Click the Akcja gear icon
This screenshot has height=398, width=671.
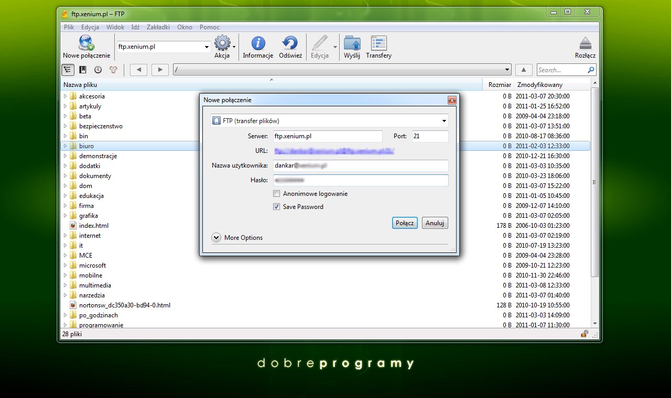(222, 43)
